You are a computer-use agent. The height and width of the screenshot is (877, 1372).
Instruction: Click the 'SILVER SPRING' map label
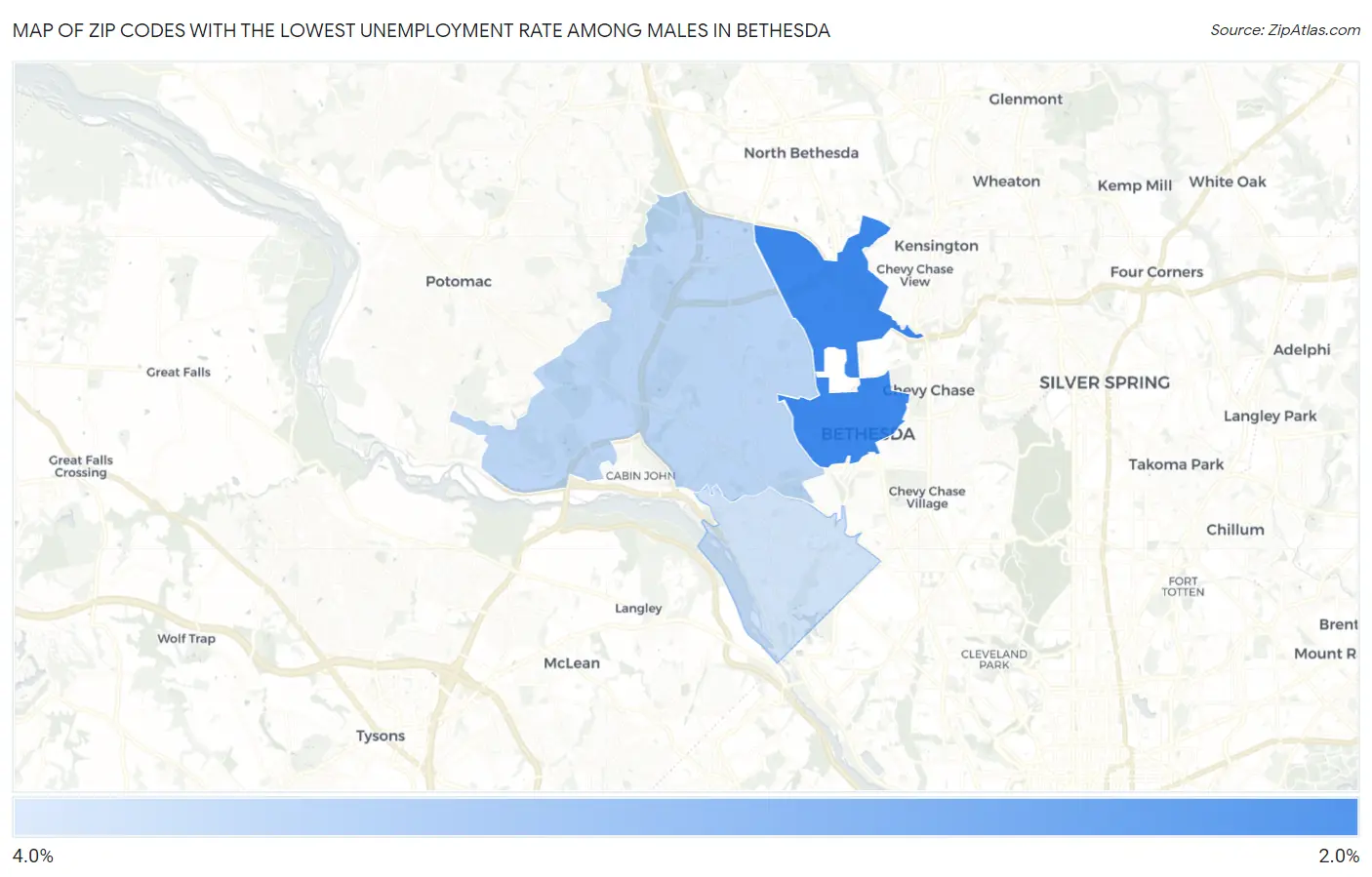[1105, 382]
